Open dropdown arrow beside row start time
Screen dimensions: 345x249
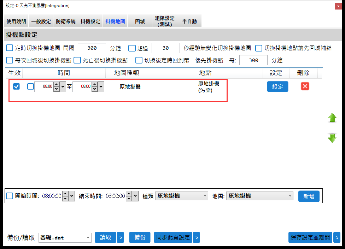coord(63,86)
